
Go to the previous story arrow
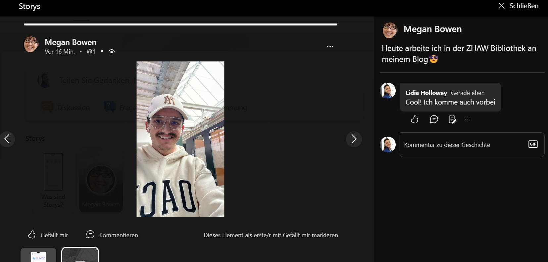pos(7,139)
